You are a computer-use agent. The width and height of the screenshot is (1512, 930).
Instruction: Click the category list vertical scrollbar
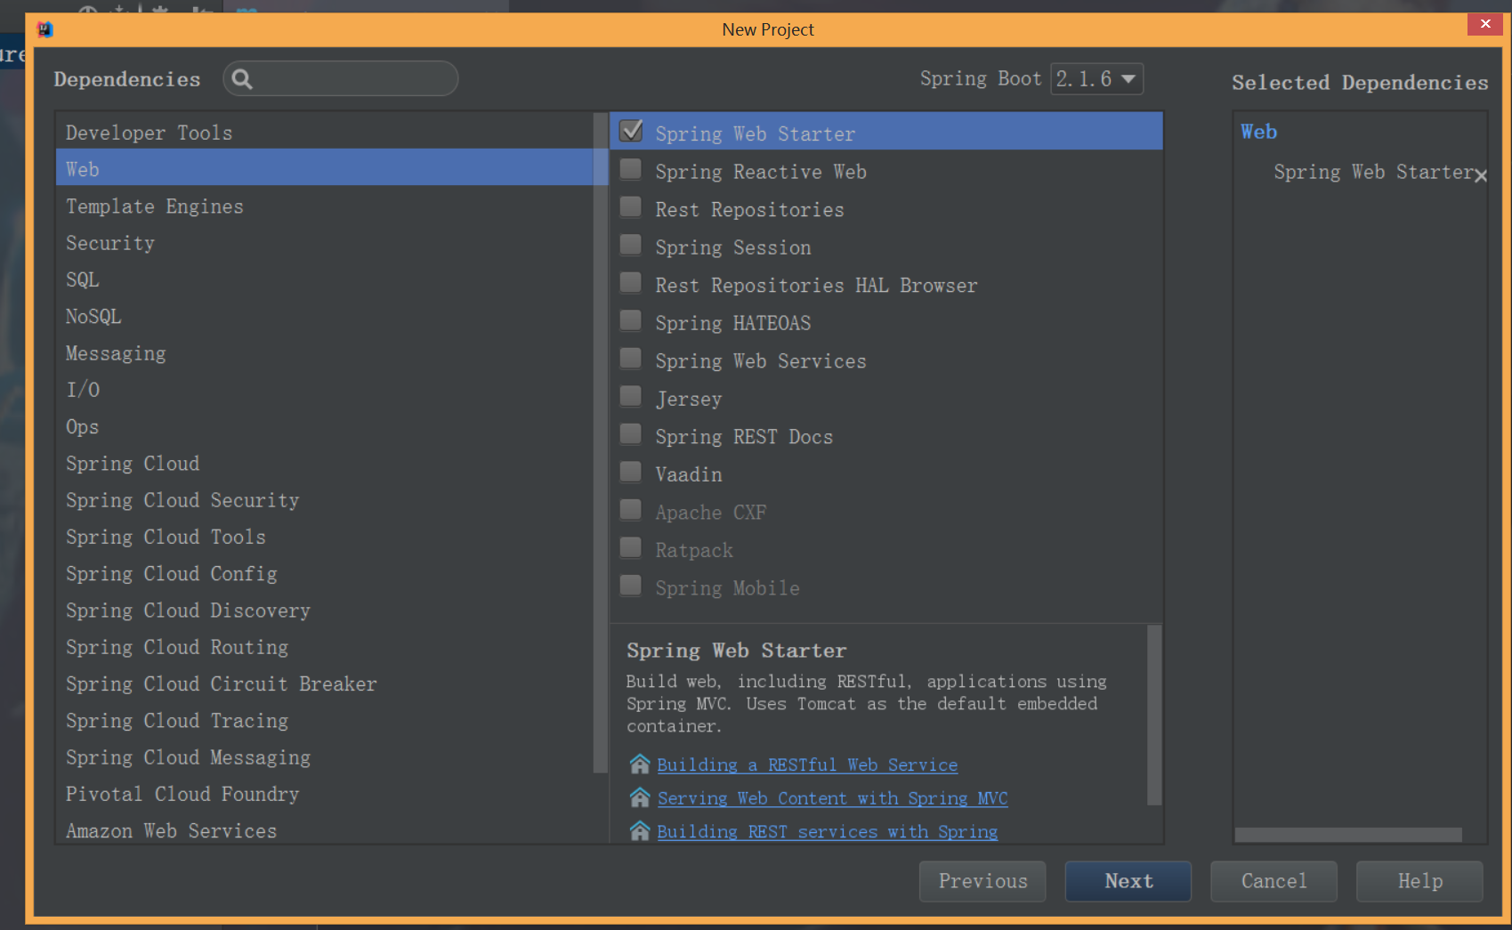pos(600,442)
